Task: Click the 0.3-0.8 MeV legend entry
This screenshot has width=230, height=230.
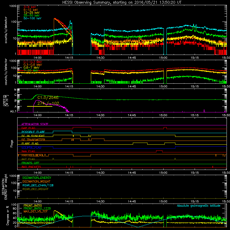Action: pyautogui.click(x=33, y=65)
